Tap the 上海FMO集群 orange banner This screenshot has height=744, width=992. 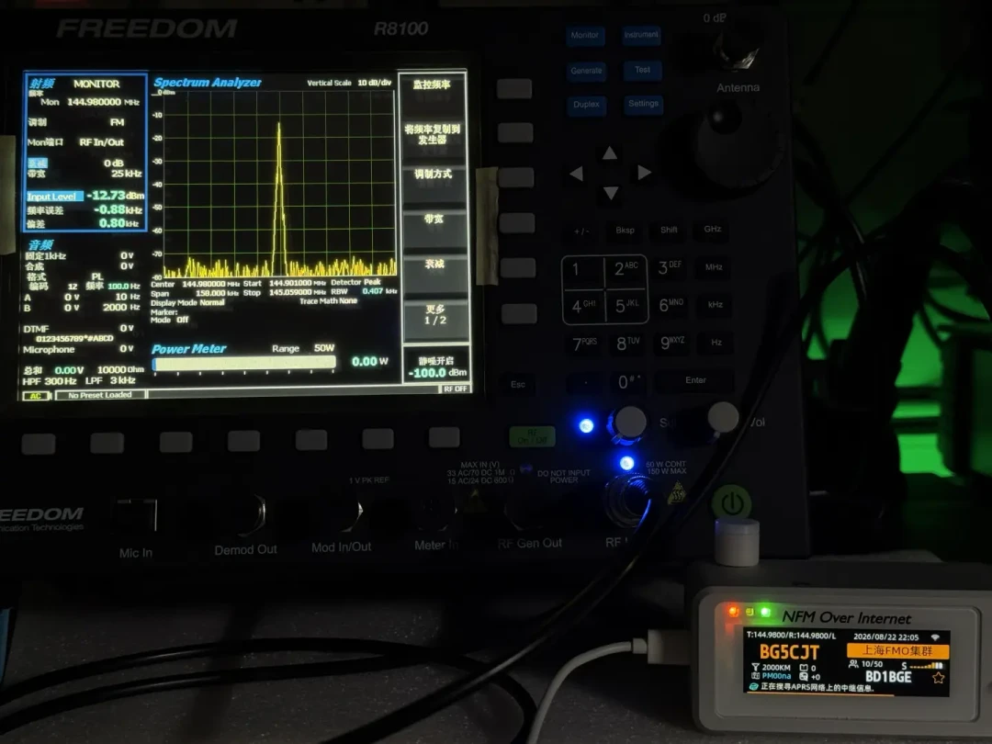(897, 650)
